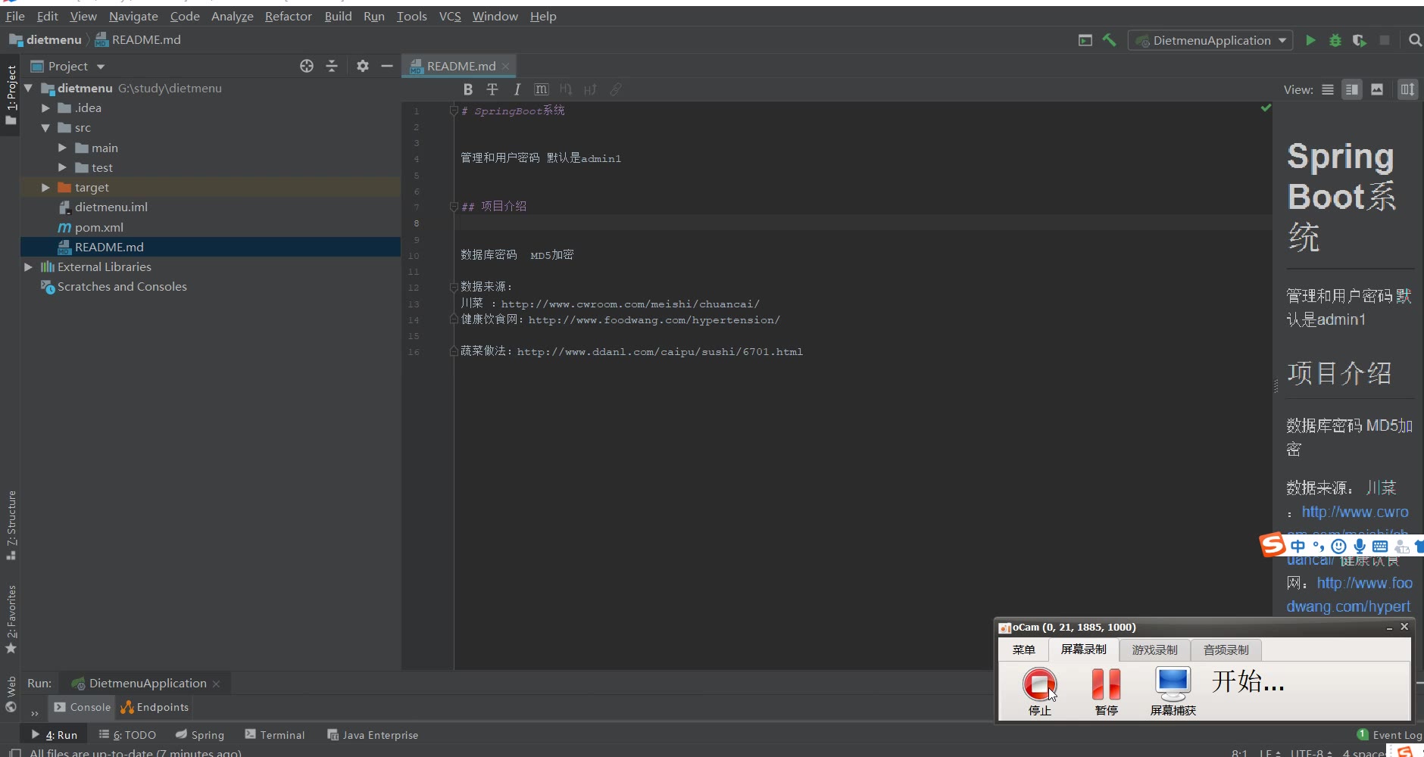Show editor and preview split view
This screenshot has height=757, width=1424.
(1352, 89)
